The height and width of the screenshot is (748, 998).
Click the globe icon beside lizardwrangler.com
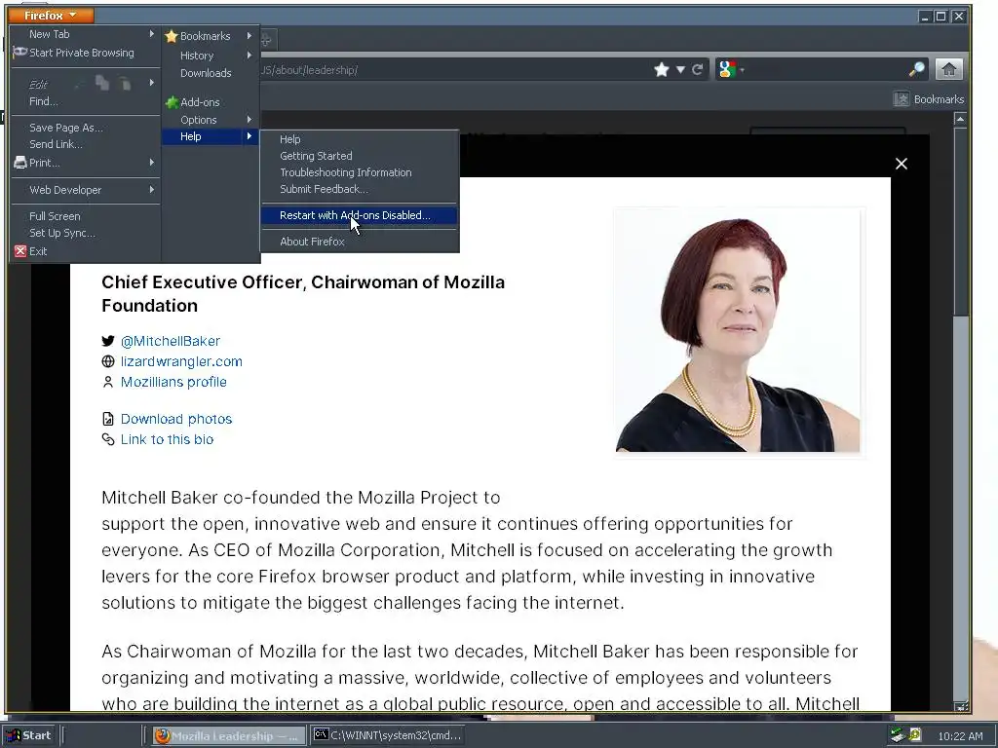[108, 361]
